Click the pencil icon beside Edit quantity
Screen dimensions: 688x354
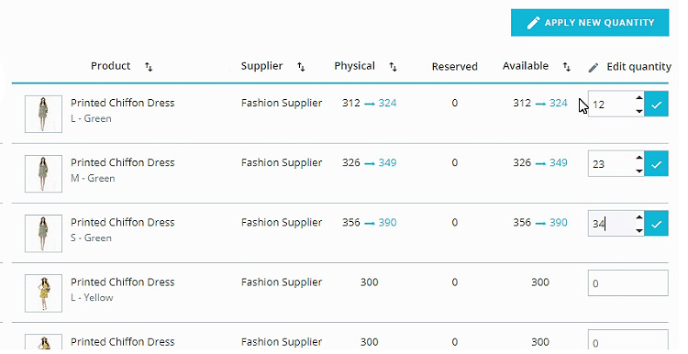tap(594, 68)
